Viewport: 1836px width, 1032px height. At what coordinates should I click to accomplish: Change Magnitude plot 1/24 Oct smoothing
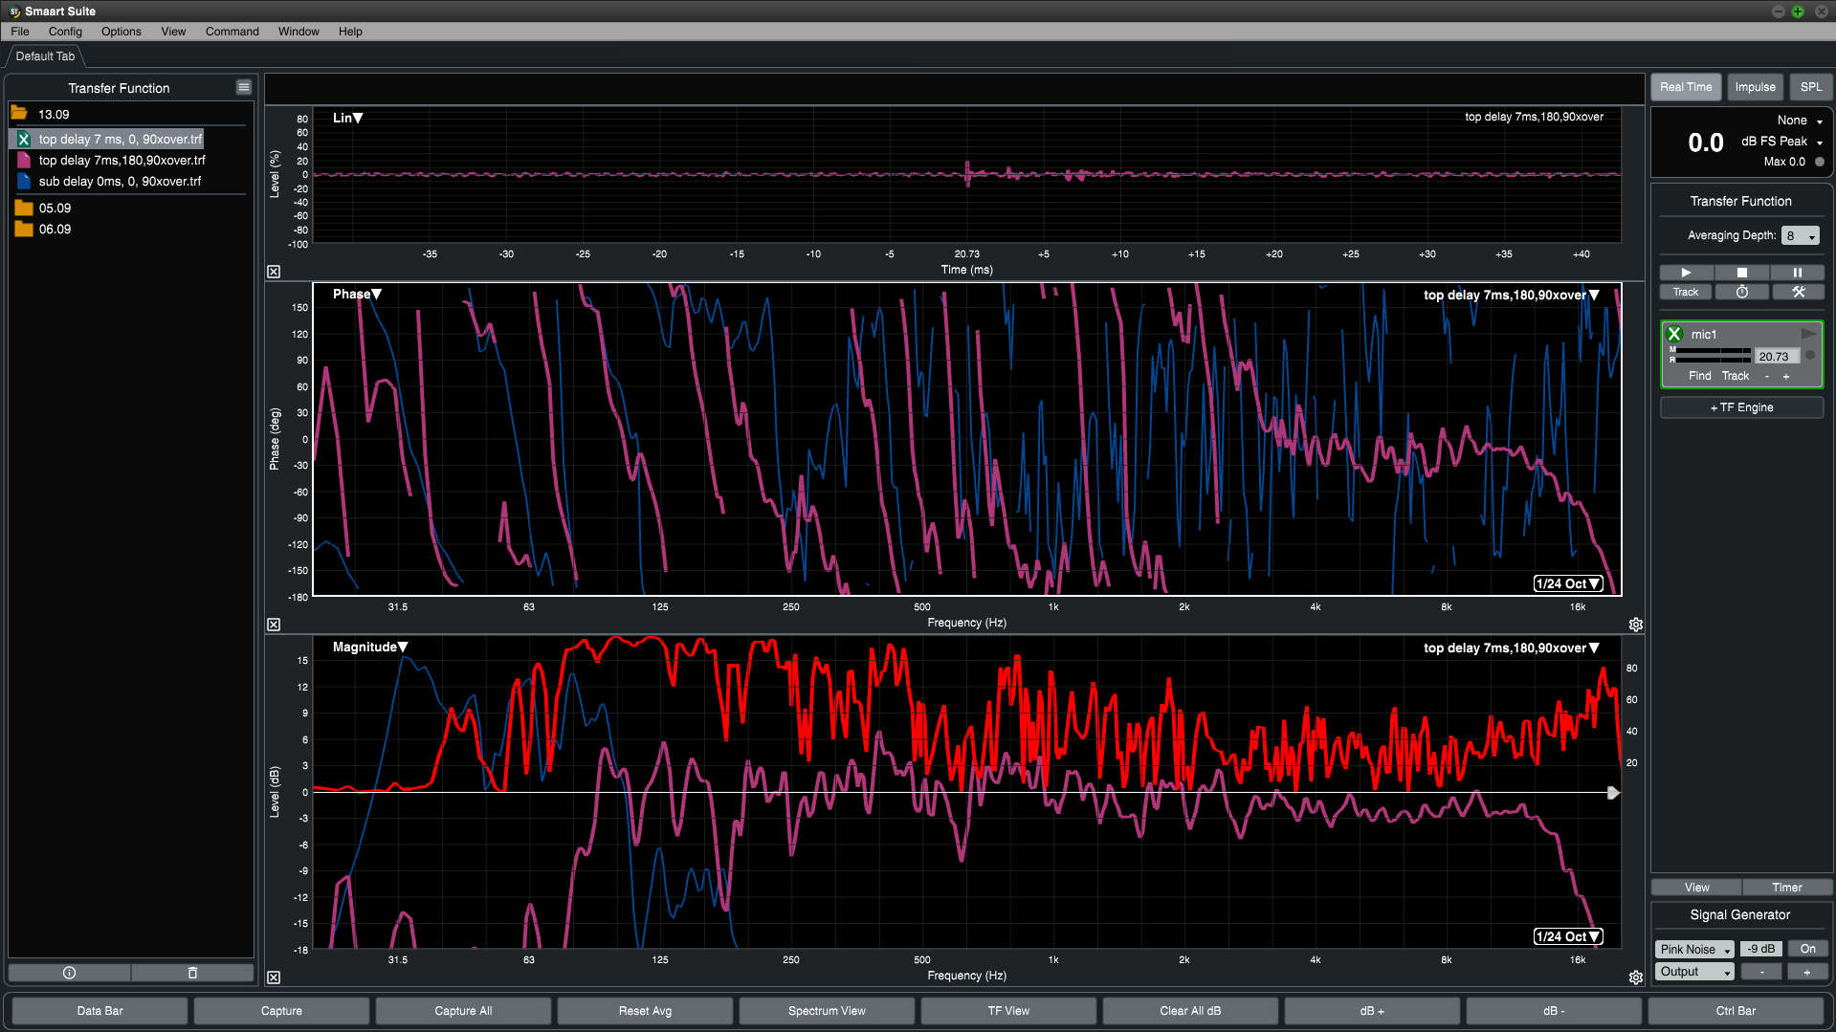click(1568, 936)
